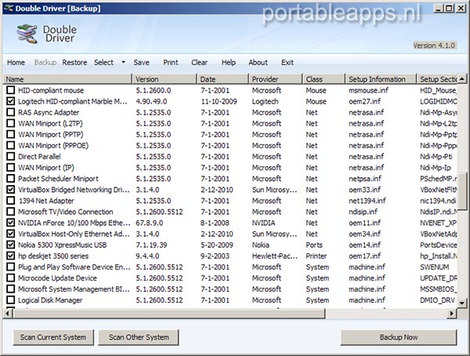Screen dimensions: 470x356
Task: Click the net1394.inf cell
Action: 367,201
